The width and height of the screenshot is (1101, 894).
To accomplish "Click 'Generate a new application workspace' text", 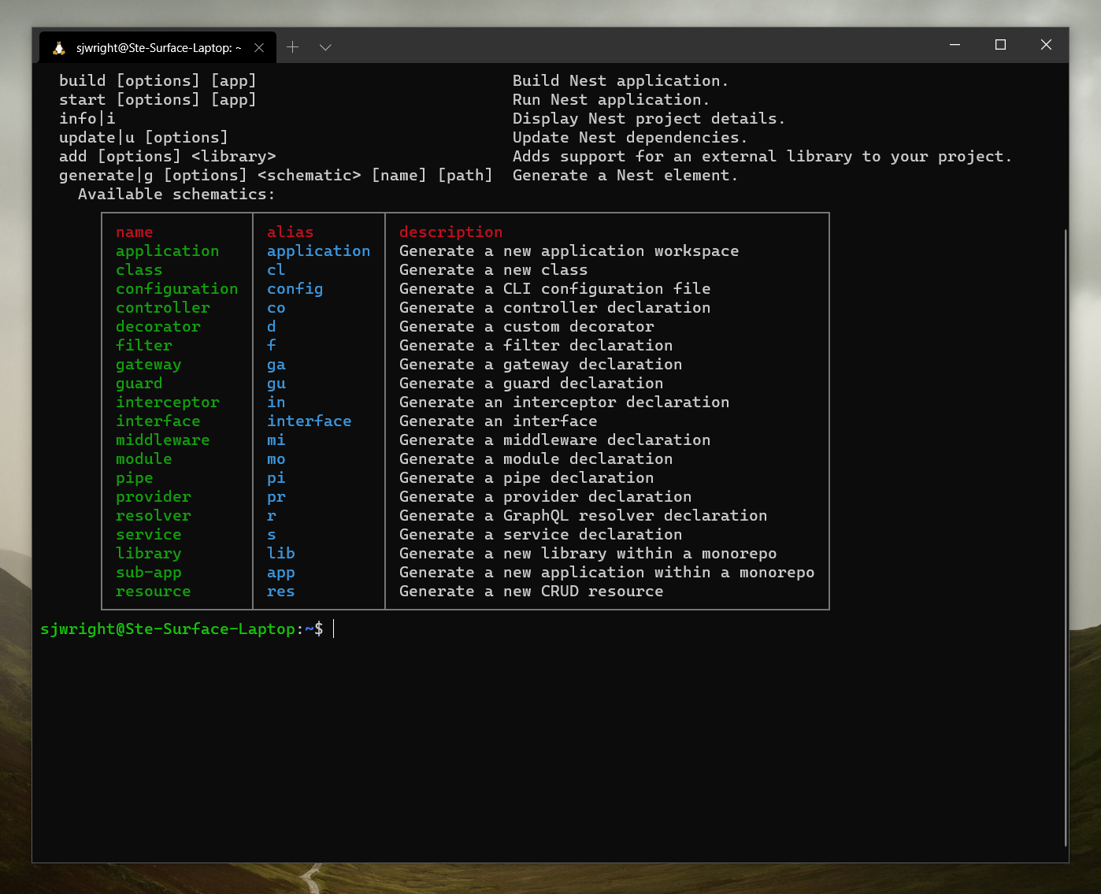I will pyautogui.click(x=569, y=251).
